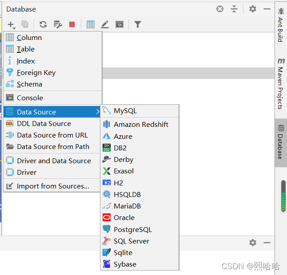
Task: Select Schema menu entry
Action: click(53, 84)
